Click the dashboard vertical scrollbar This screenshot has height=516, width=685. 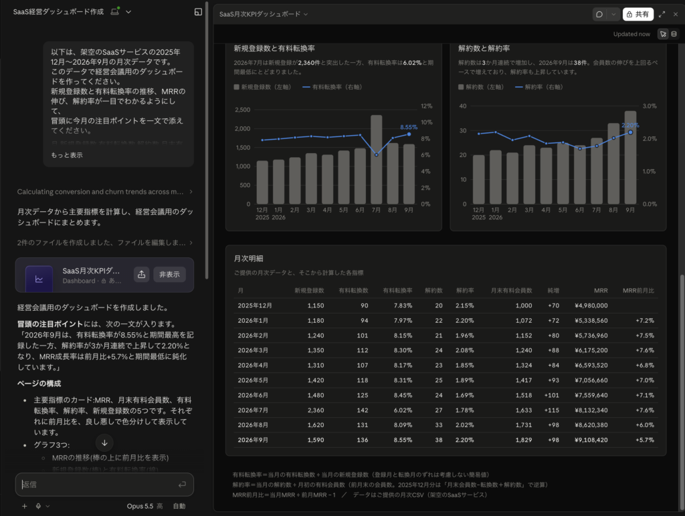pos(682,392)
